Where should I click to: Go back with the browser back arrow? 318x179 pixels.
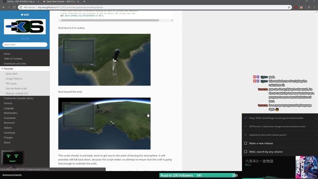pyautogui.click(x=3, y=7)
